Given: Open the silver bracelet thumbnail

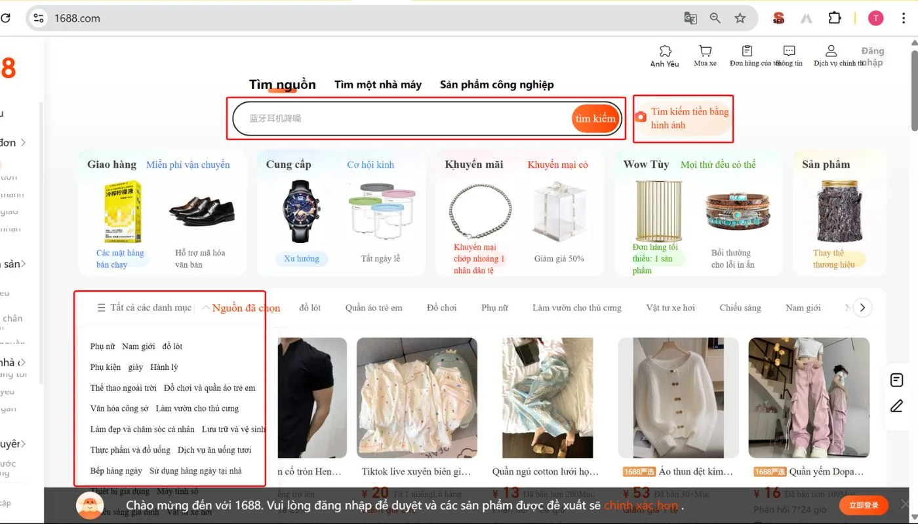Looking at the screenshot, I should (479, 210).
